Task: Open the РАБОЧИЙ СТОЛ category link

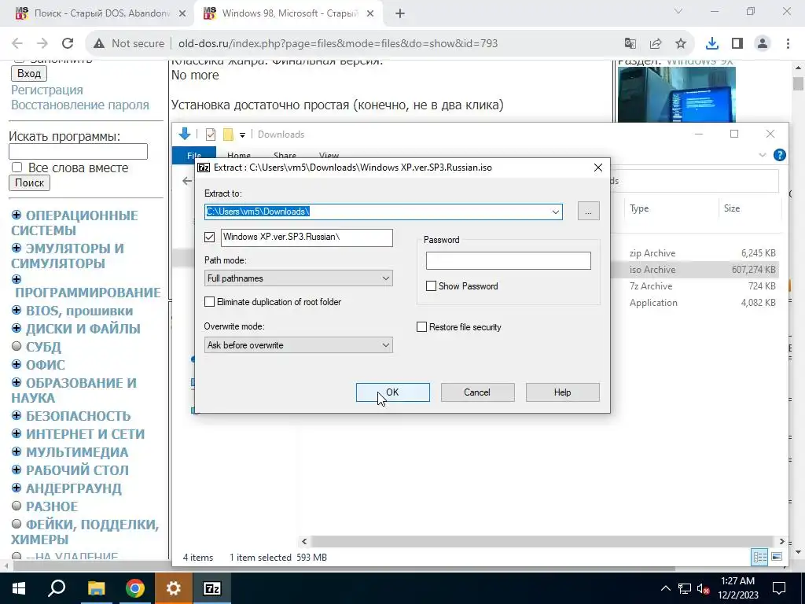Action: (78, 470)
